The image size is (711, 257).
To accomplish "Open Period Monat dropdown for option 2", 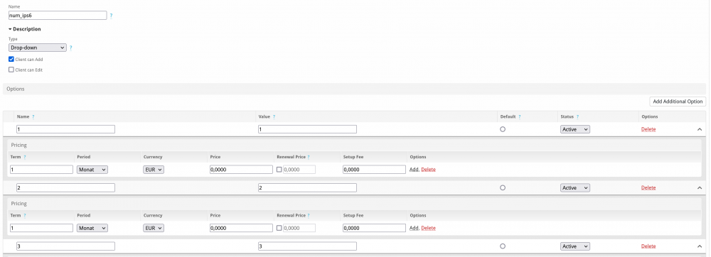I will [92, 228].
